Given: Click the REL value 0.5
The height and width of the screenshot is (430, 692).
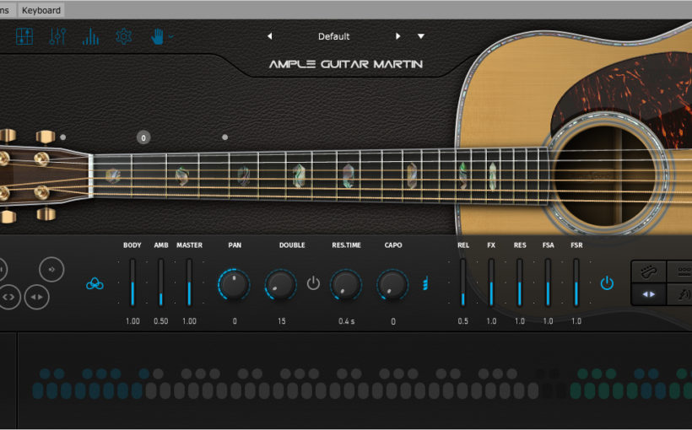Looking at the screenshot, I should 463,321.
